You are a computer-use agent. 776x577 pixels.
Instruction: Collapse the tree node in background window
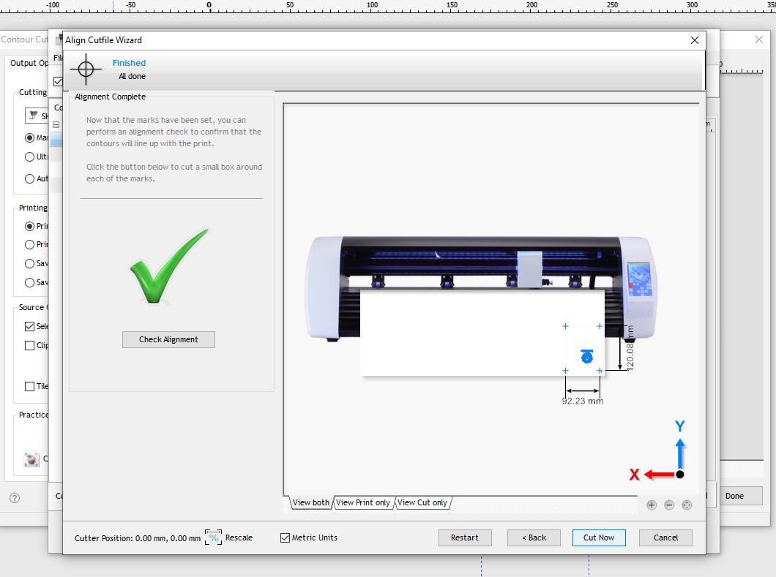tap(56, 124)
